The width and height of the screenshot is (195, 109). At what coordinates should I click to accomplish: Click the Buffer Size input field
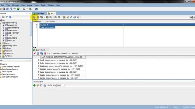pos(60,85)
